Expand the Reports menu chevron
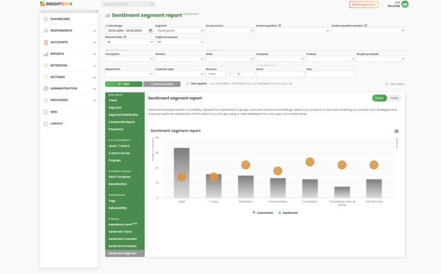The image size is (441, 274). tap(95, 54)
